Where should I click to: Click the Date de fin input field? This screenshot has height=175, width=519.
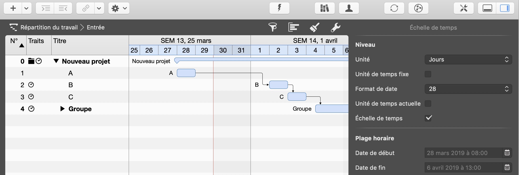click(463, 167)
